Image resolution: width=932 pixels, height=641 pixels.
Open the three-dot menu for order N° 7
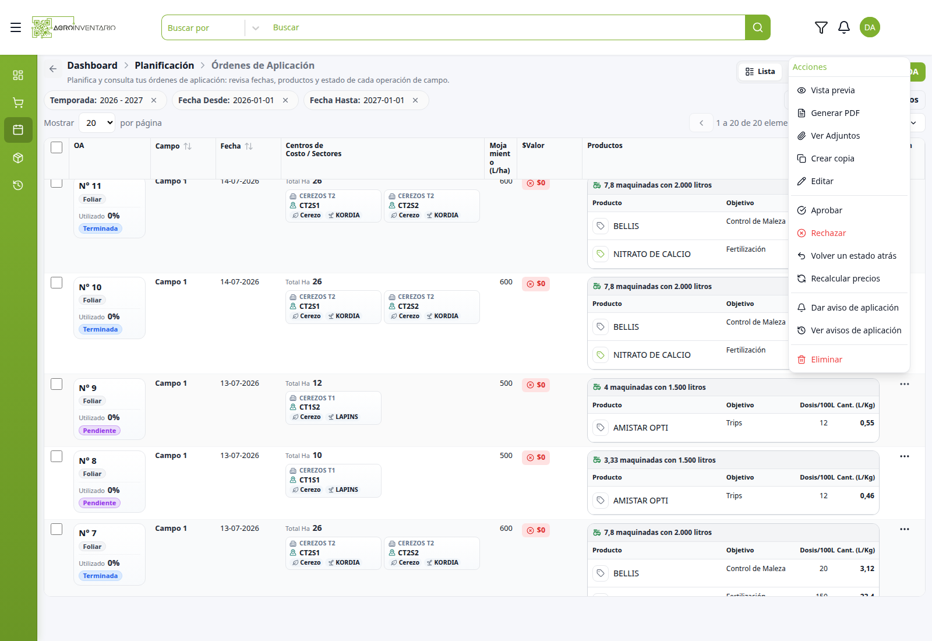coord(904,529)
